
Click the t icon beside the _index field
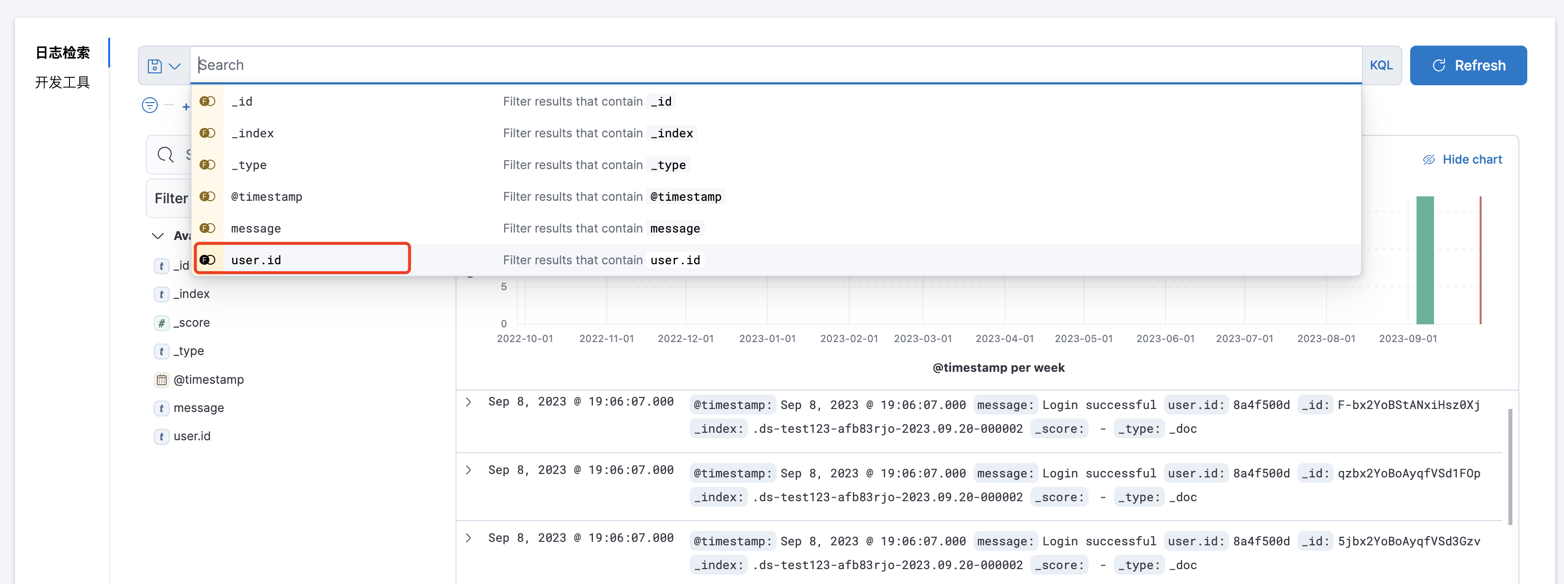[x=161, y=294]
